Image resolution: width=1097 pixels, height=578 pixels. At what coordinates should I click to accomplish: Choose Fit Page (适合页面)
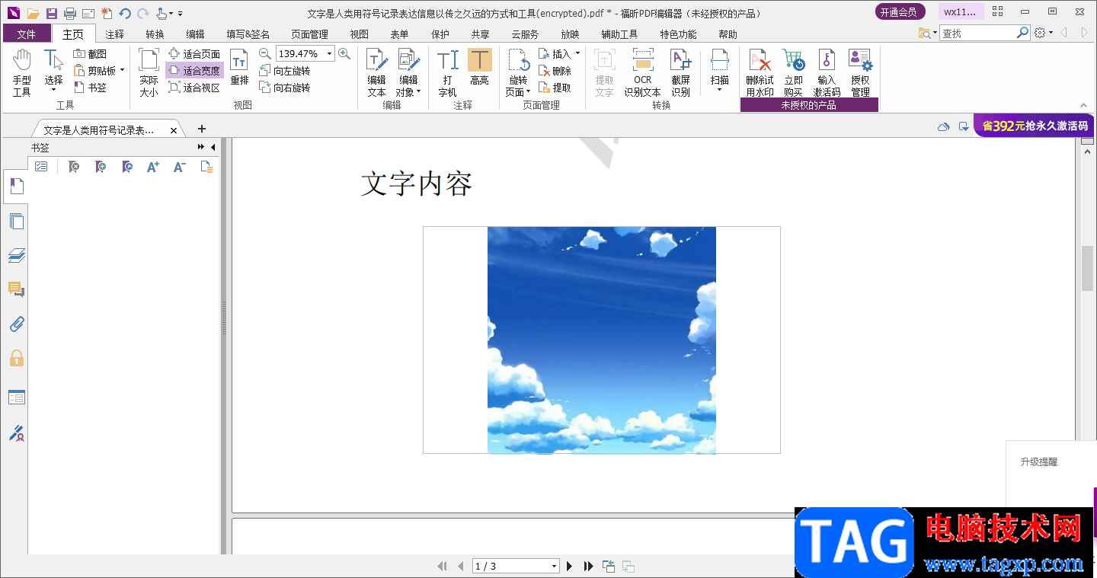coord(194,54)
